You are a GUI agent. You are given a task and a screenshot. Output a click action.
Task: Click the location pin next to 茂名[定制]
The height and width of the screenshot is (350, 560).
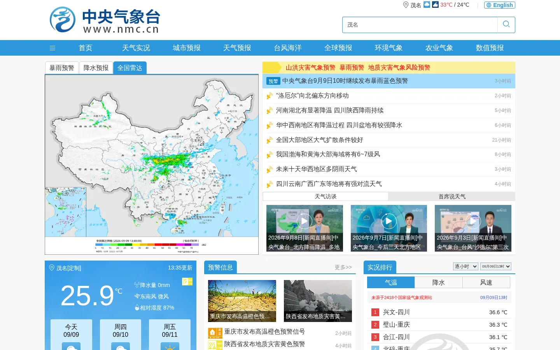[52, 268]
